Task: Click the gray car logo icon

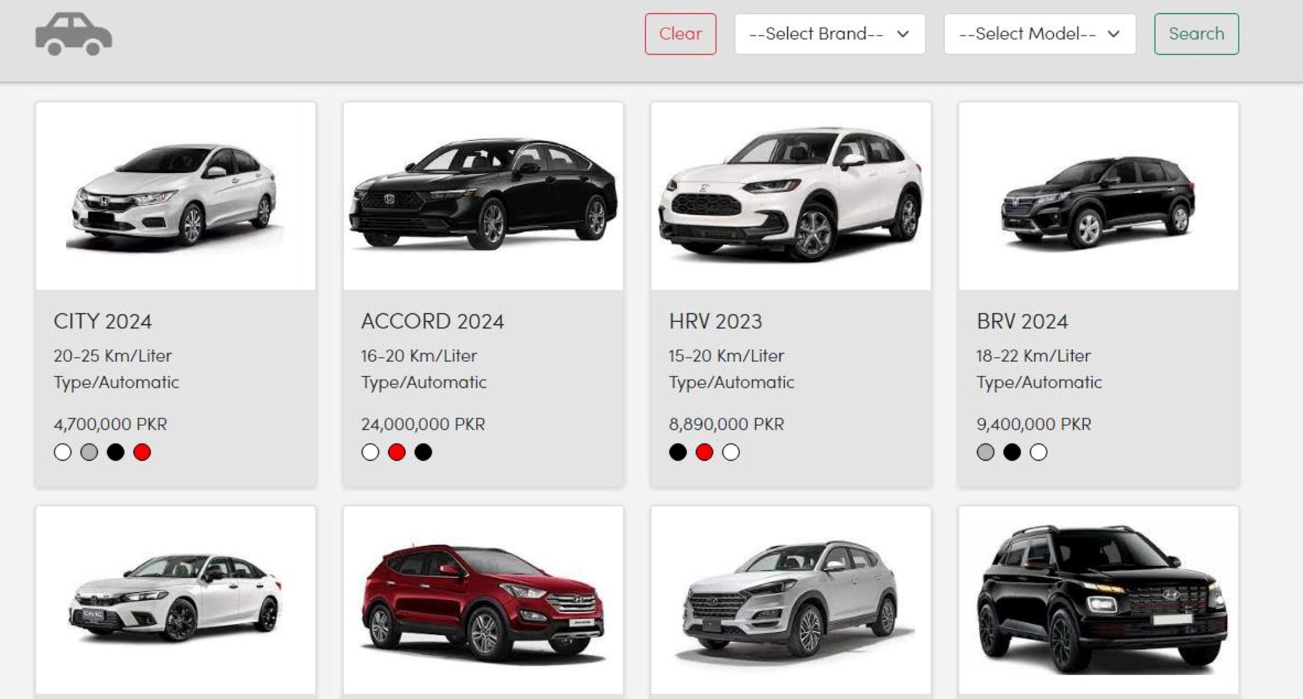Action: [x=73, y=34]
